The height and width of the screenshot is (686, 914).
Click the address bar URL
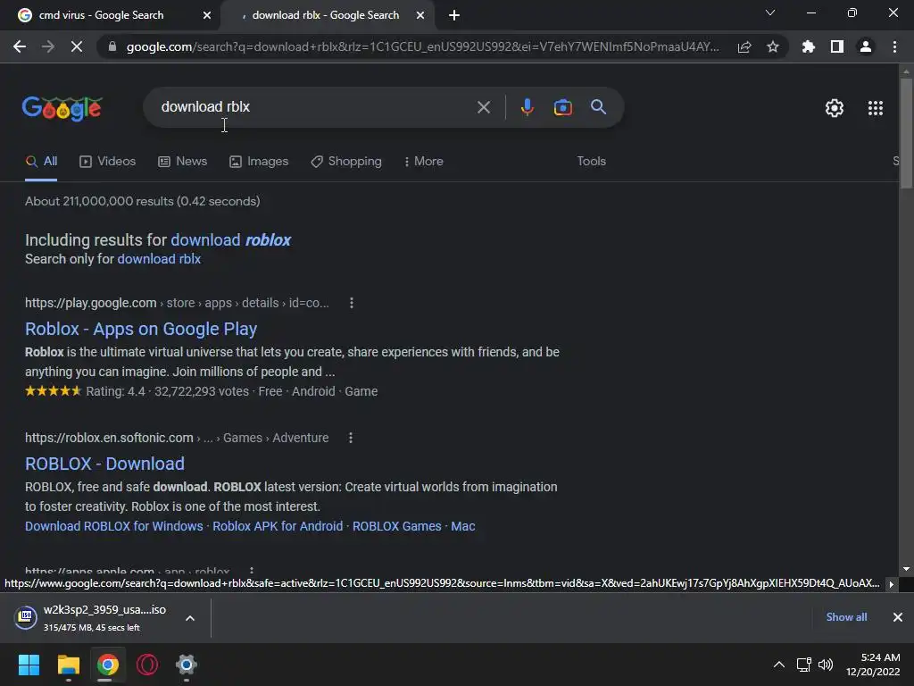coord(422,46)
